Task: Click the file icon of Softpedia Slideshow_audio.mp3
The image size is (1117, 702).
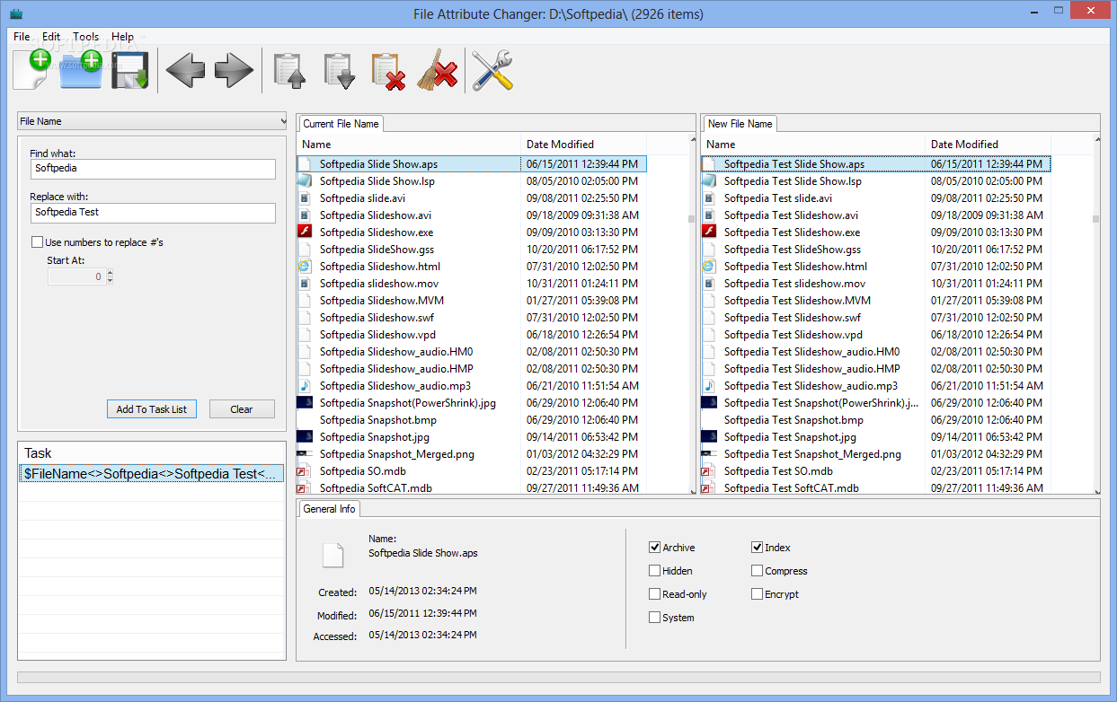Action: pyautogui.click(x=305, y=385)
